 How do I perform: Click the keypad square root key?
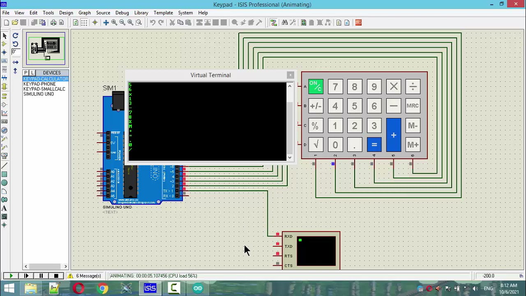316,145
